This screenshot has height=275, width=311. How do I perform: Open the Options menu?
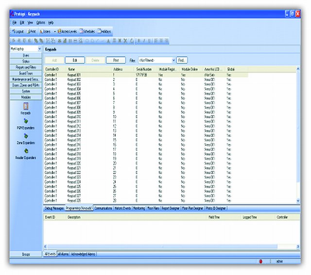coord(40,22)
